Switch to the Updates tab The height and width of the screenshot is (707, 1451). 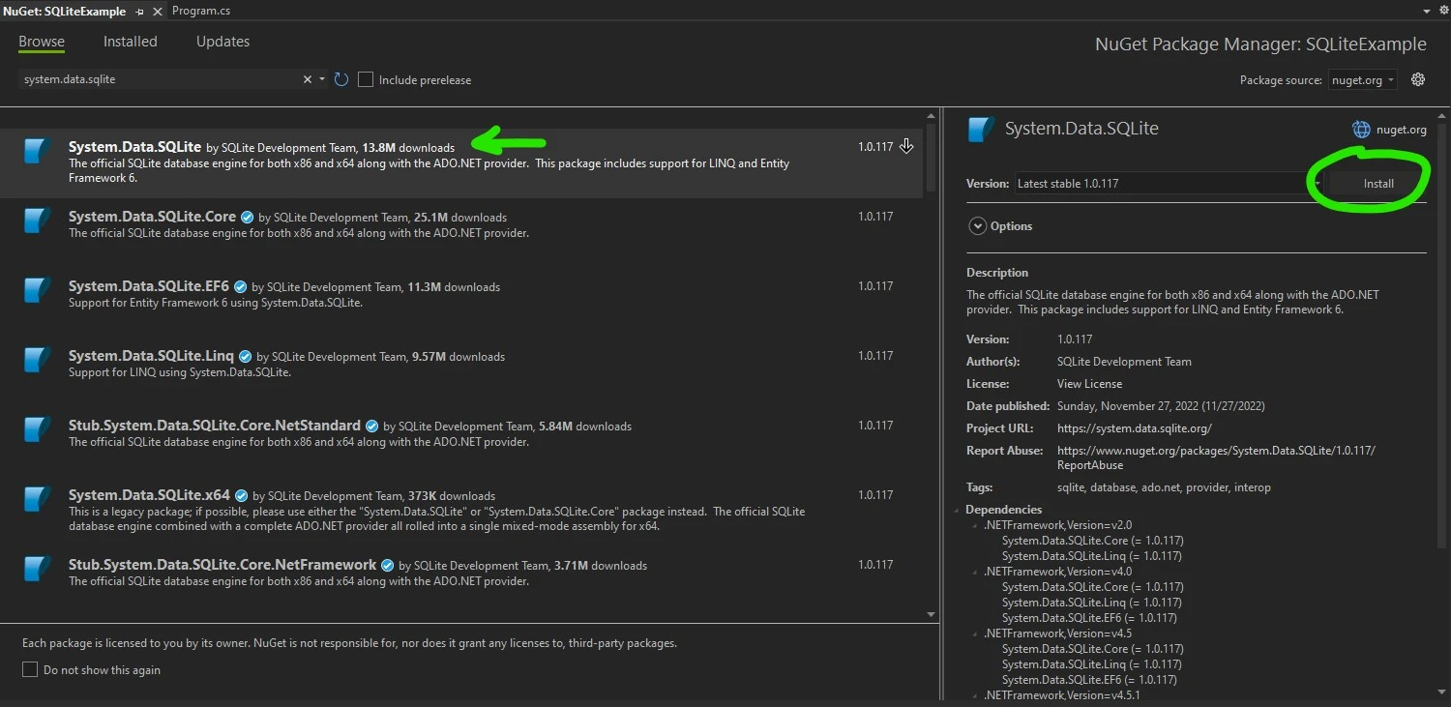click(x=222, y=42)
